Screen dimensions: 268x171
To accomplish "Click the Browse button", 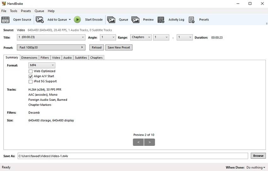I will [x=258, y=156].
